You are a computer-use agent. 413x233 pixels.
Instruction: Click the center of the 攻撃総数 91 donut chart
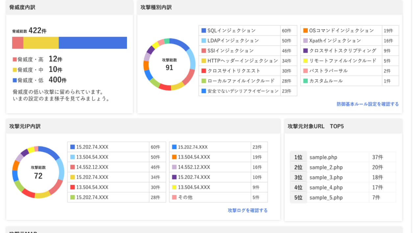click(x=169, y=63)
